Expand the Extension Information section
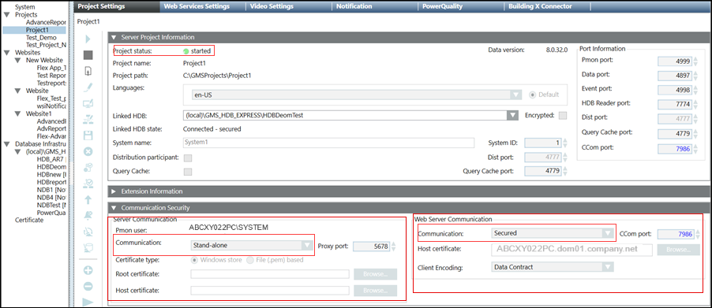The image size is (712, 308). click(114, 191)
